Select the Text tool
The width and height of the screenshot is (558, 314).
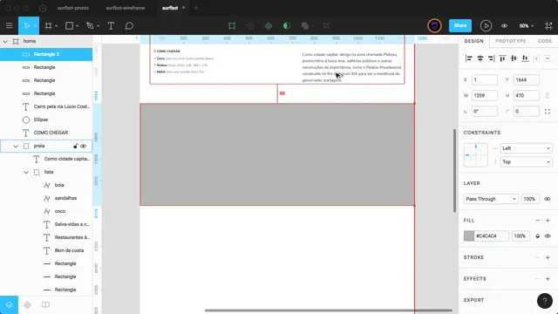(x=111, y=25)
